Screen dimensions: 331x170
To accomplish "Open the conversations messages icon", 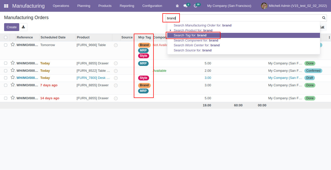I will (x=185, y=6).
